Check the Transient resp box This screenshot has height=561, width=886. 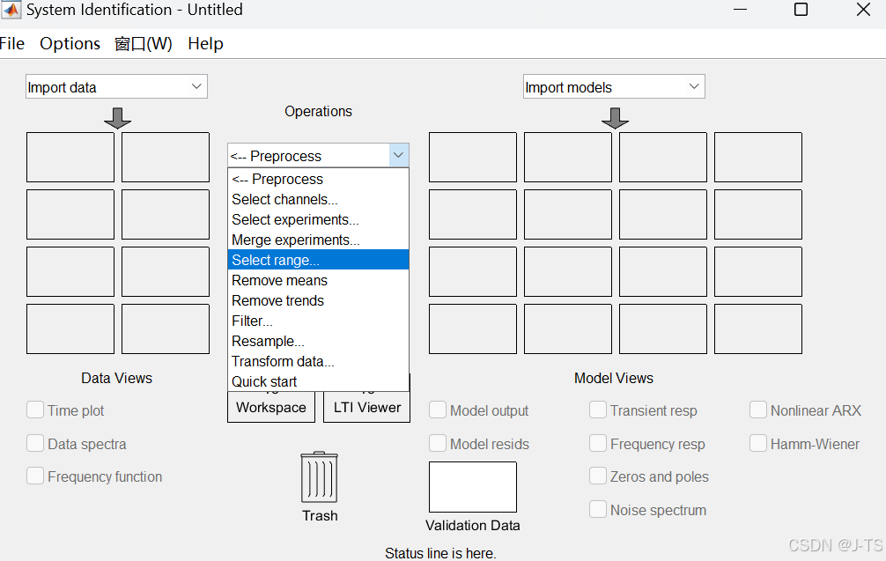[598, 410]
